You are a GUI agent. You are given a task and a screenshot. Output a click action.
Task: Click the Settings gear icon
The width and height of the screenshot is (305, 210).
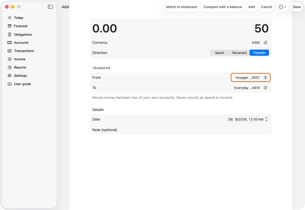[x=10, y=76]
